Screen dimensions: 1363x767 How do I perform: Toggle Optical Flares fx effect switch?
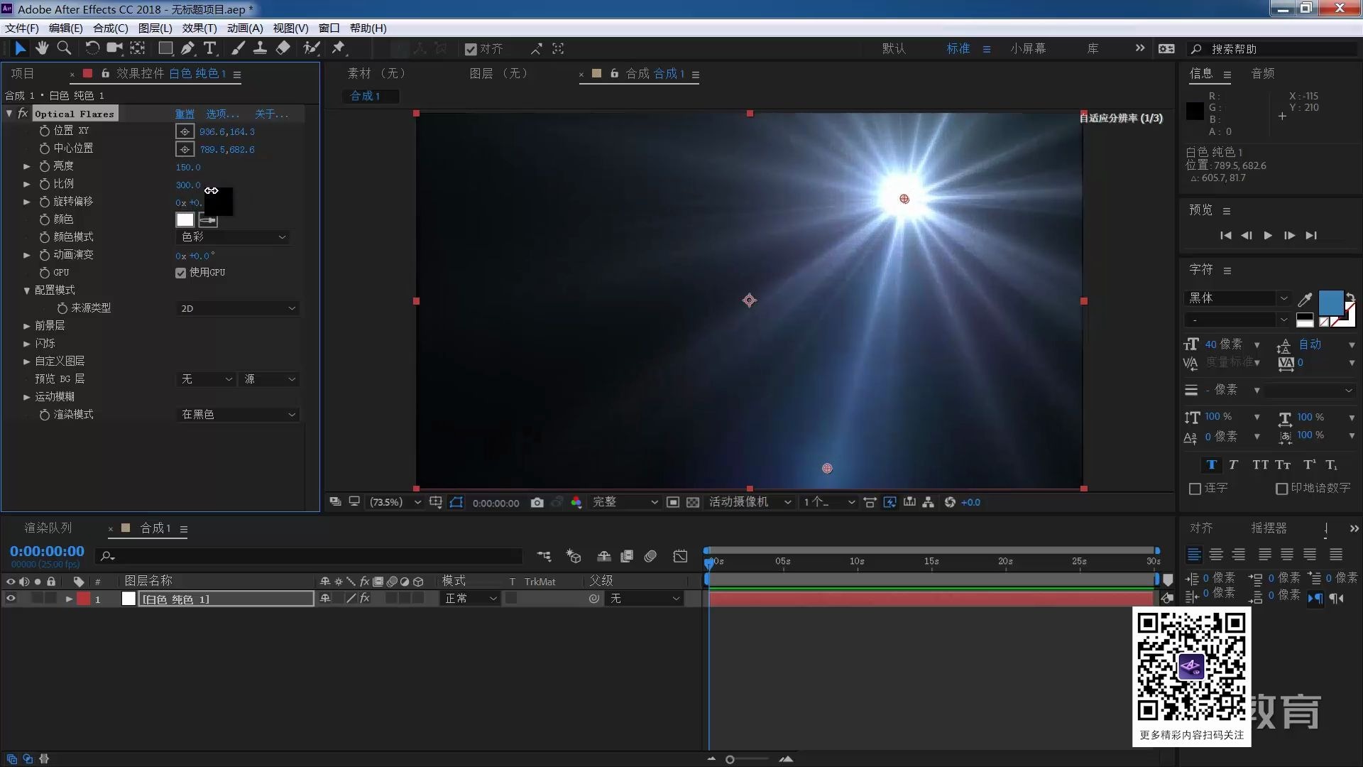coord(23,114)
